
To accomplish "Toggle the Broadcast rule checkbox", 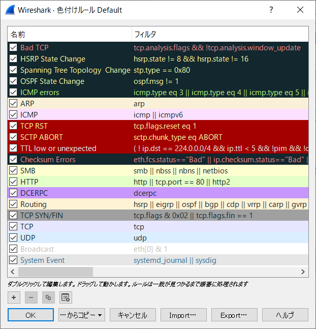I will pos(13,249).
